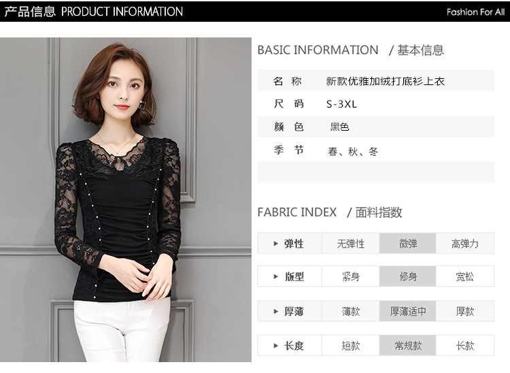Select the 短款 length option
Image resolution: width=510 pixels, height=373 pixels.
point(351,346)
